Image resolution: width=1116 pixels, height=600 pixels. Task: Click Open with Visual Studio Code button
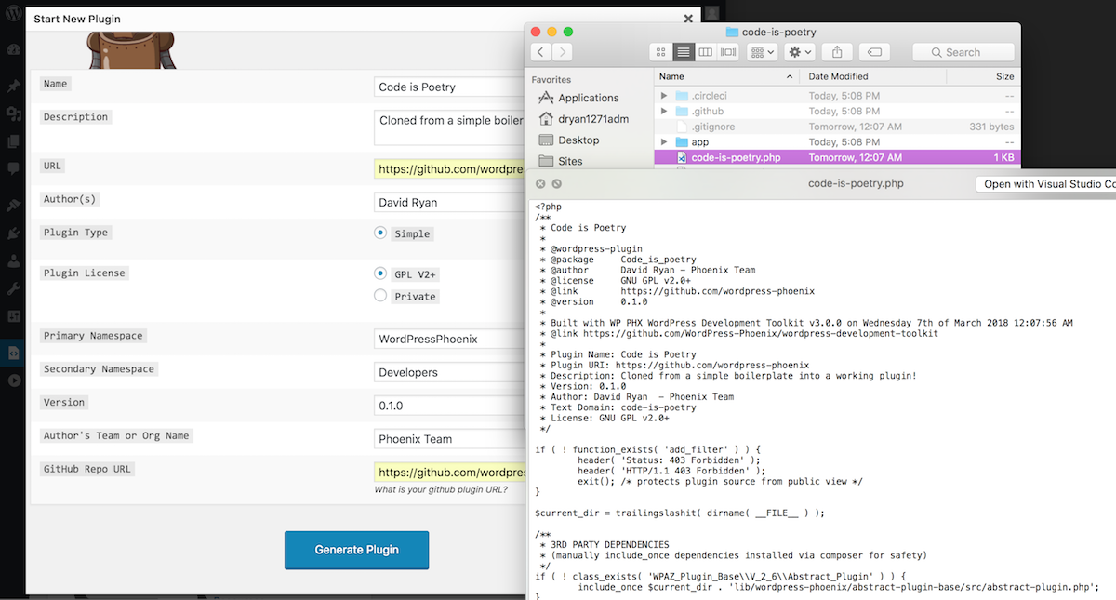pyautogui.click(x=1046, y=184)
